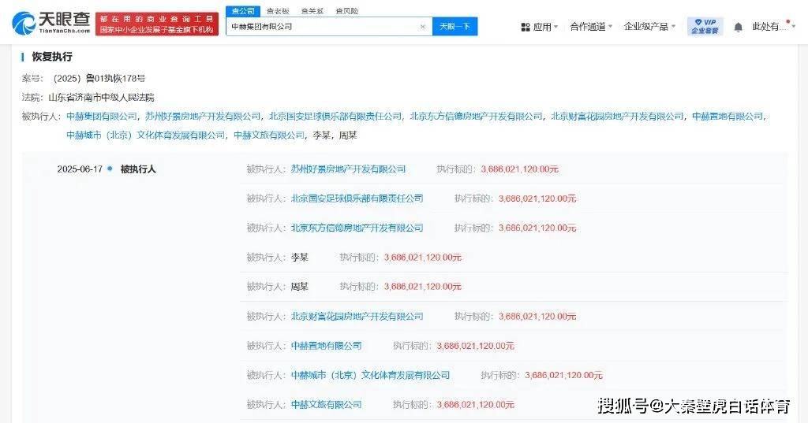808x423 pixels.
Task: Click the Tianyancha logo
Action: [51, 23]
